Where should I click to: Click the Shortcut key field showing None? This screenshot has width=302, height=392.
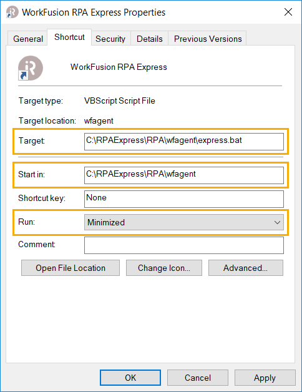click(x=183, y=199)
